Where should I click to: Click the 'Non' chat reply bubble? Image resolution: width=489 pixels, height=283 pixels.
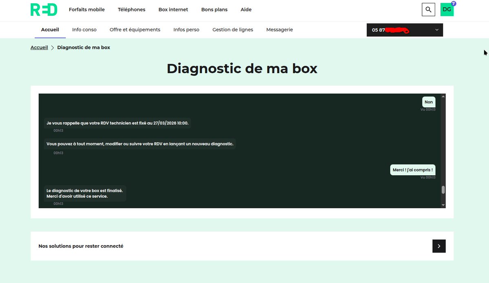tap(429, 102)
